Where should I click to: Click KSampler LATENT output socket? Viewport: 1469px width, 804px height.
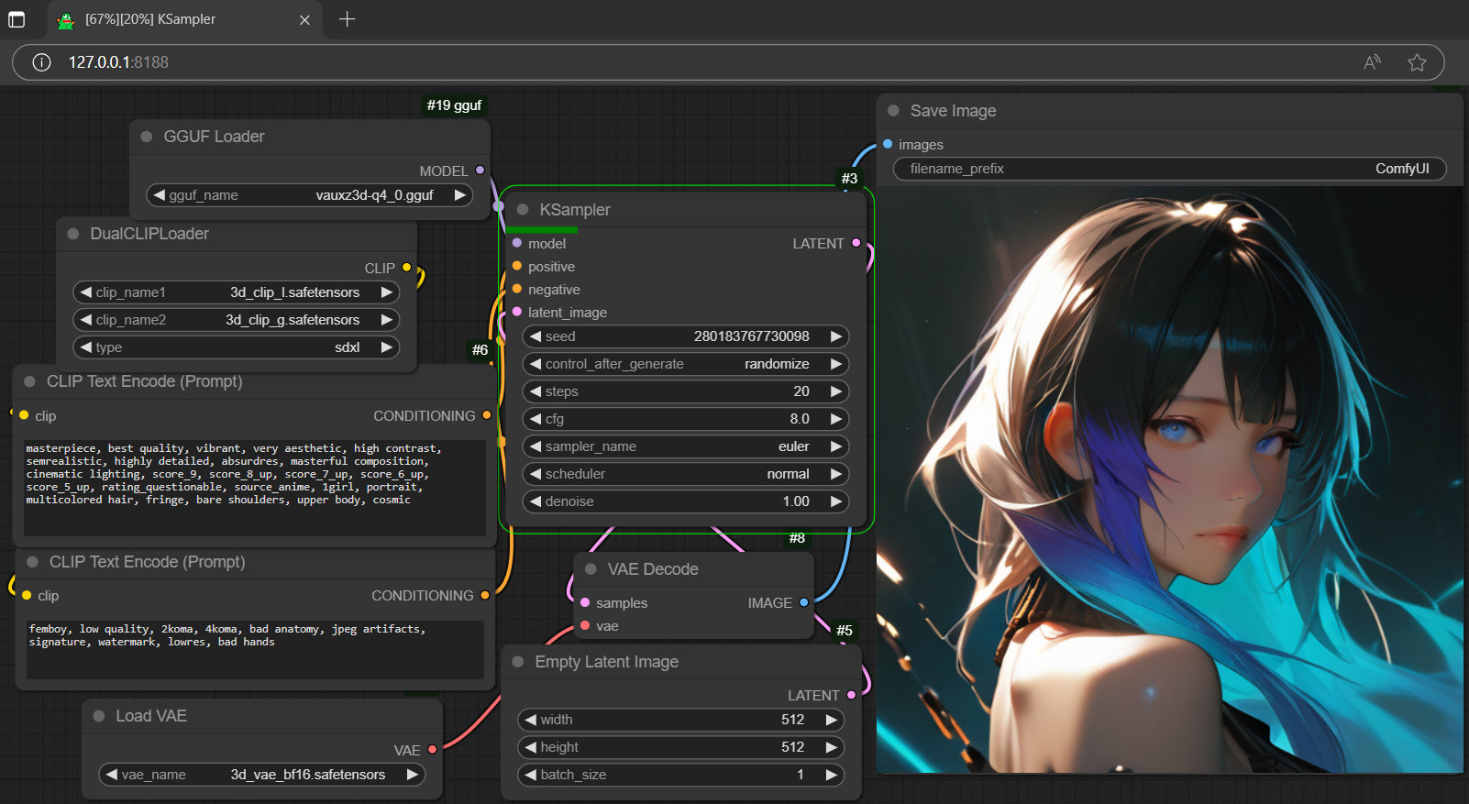[856, 243]
